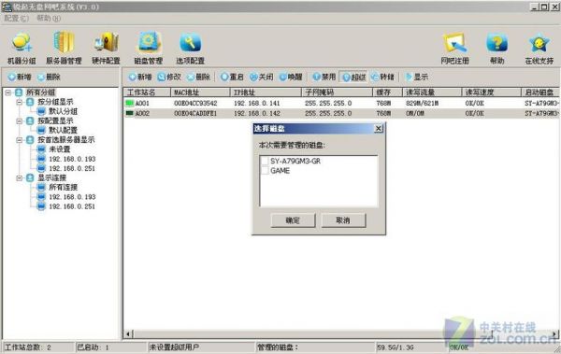Select workstation row A001

pyautogui.click(x=341, y=104)
